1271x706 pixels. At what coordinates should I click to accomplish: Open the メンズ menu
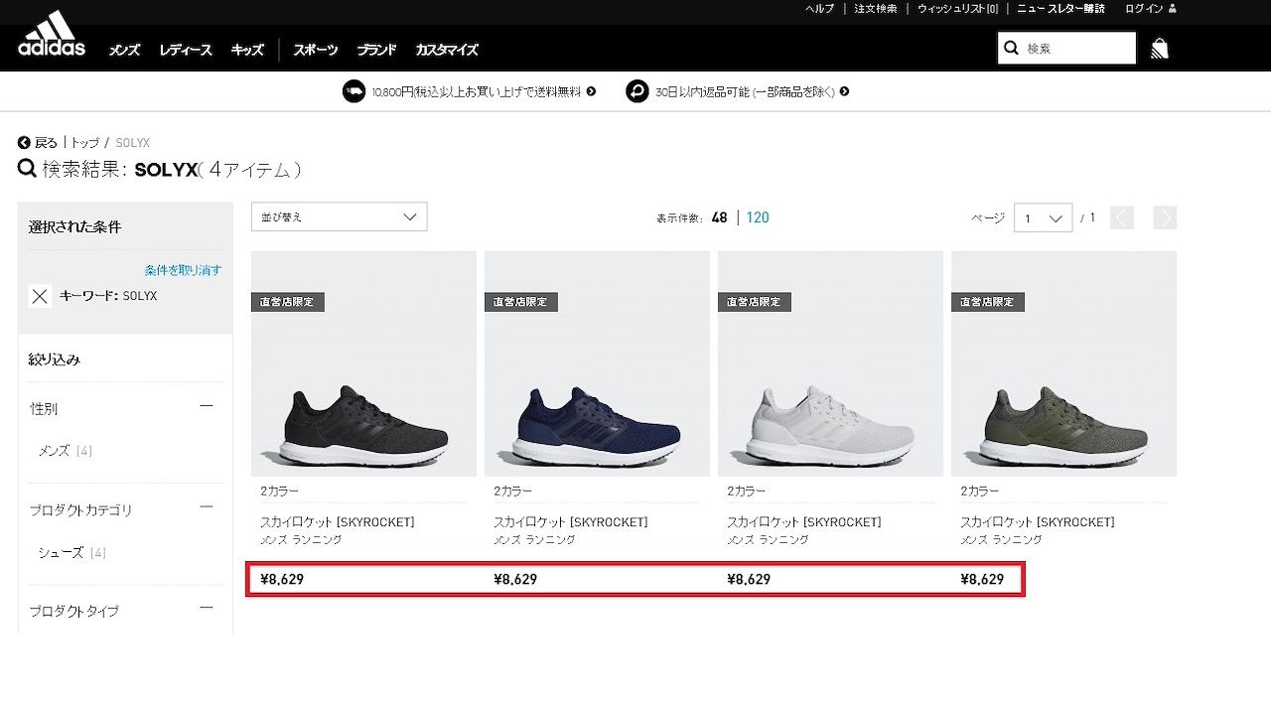click(124, 50)
